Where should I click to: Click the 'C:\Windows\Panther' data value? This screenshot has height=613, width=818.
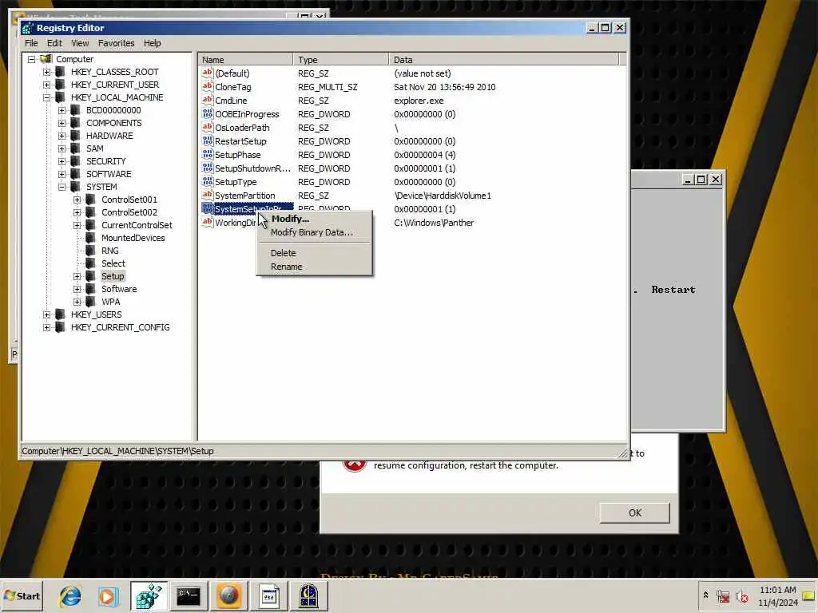point(434,223)
